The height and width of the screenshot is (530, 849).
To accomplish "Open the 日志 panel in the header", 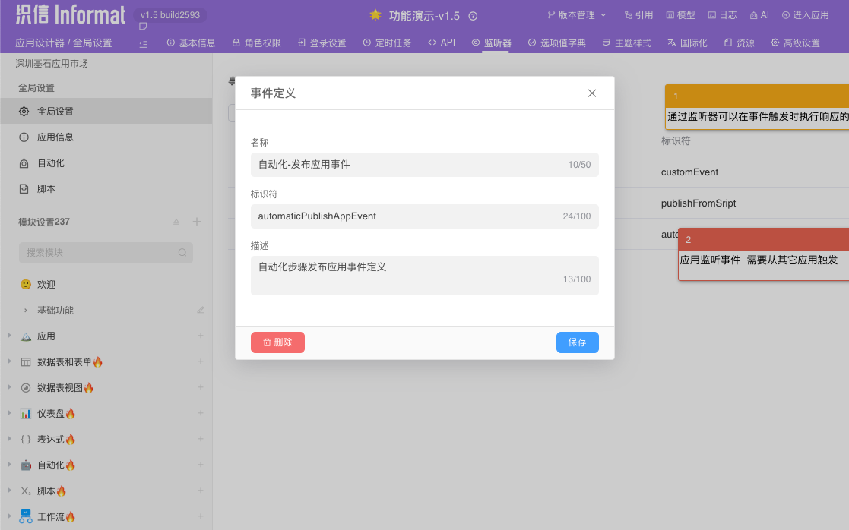I will pos(722,15).
